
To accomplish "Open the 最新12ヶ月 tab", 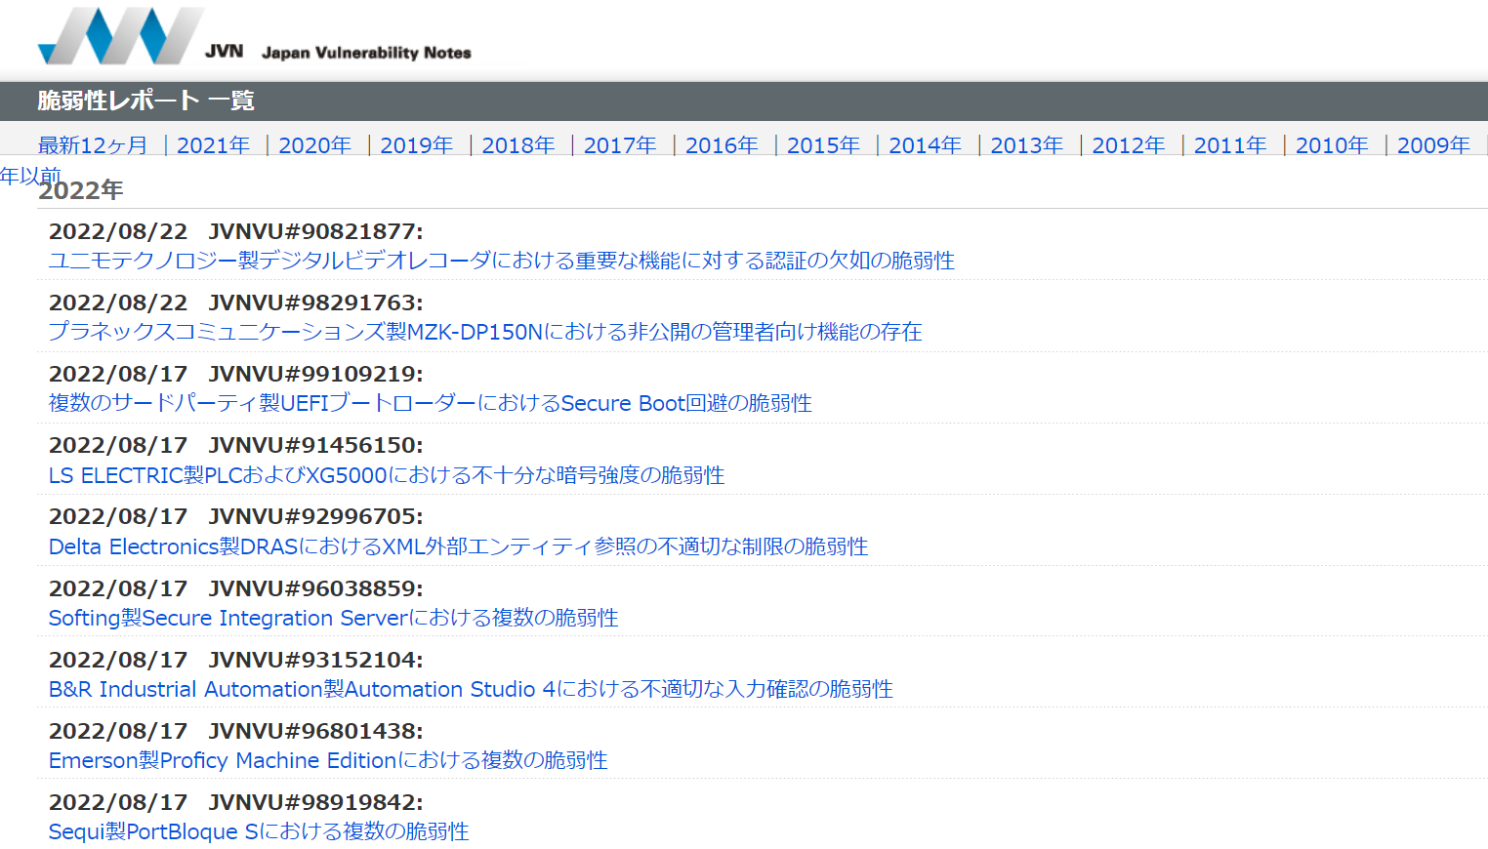I will 93,145.
